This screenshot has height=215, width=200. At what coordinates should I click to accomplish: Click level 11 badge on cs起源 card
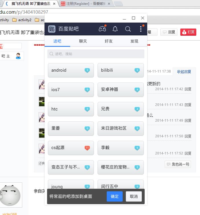[x=87, y=148]
